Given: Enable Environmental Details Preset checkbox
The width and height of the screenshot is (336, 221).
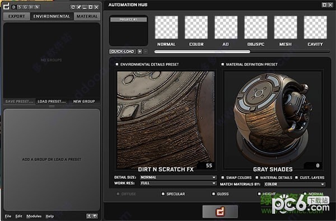Looking at the screenshot, I should (117, 64).
